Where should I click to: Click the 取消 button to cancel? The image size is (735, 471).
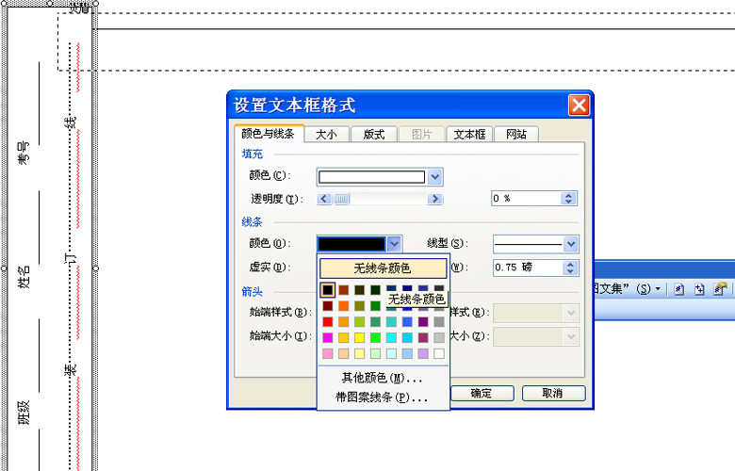[x=553, y=393]
